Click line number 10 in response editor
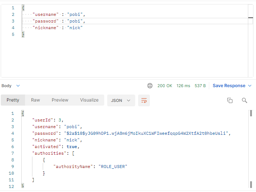 click(x=11, y=173)
